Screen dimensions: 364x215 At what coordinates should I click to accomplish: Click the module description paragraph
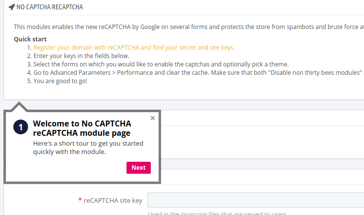(x=189, y=27)
